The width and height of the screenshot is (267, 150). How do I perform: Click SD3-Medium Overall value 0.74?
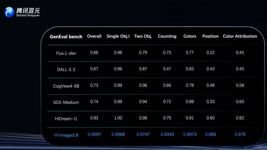pos(94,102)
